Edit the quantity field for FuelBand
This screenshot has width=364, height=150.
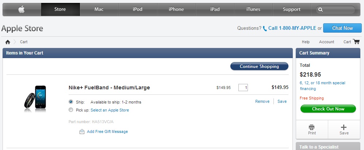[243, 88]
